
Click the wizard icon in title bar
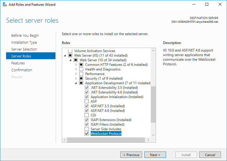pos(5,5)
